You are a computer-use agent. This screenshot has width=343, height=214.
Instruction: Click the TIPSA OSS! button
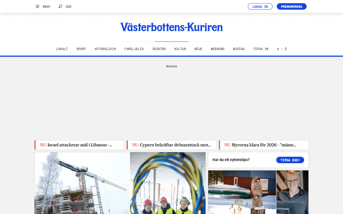290,160
